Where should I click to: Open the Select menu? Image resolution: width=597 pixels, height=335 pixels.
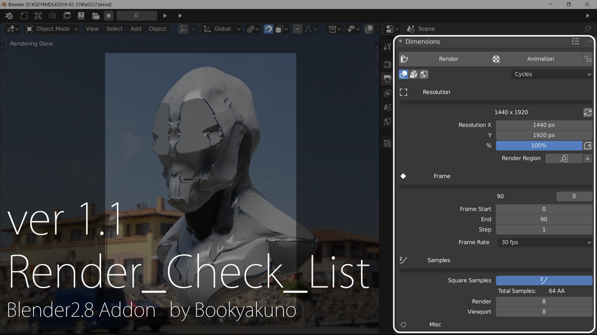point(114,29)
